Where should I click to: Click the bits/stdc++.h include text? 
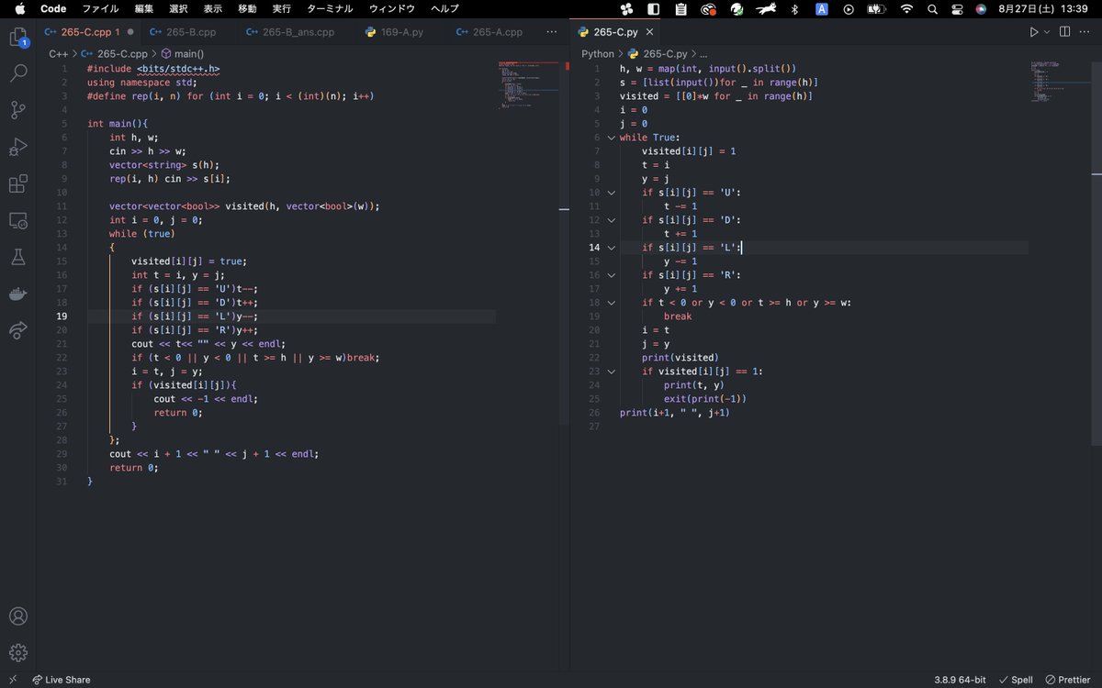click(x=179, y=69)
